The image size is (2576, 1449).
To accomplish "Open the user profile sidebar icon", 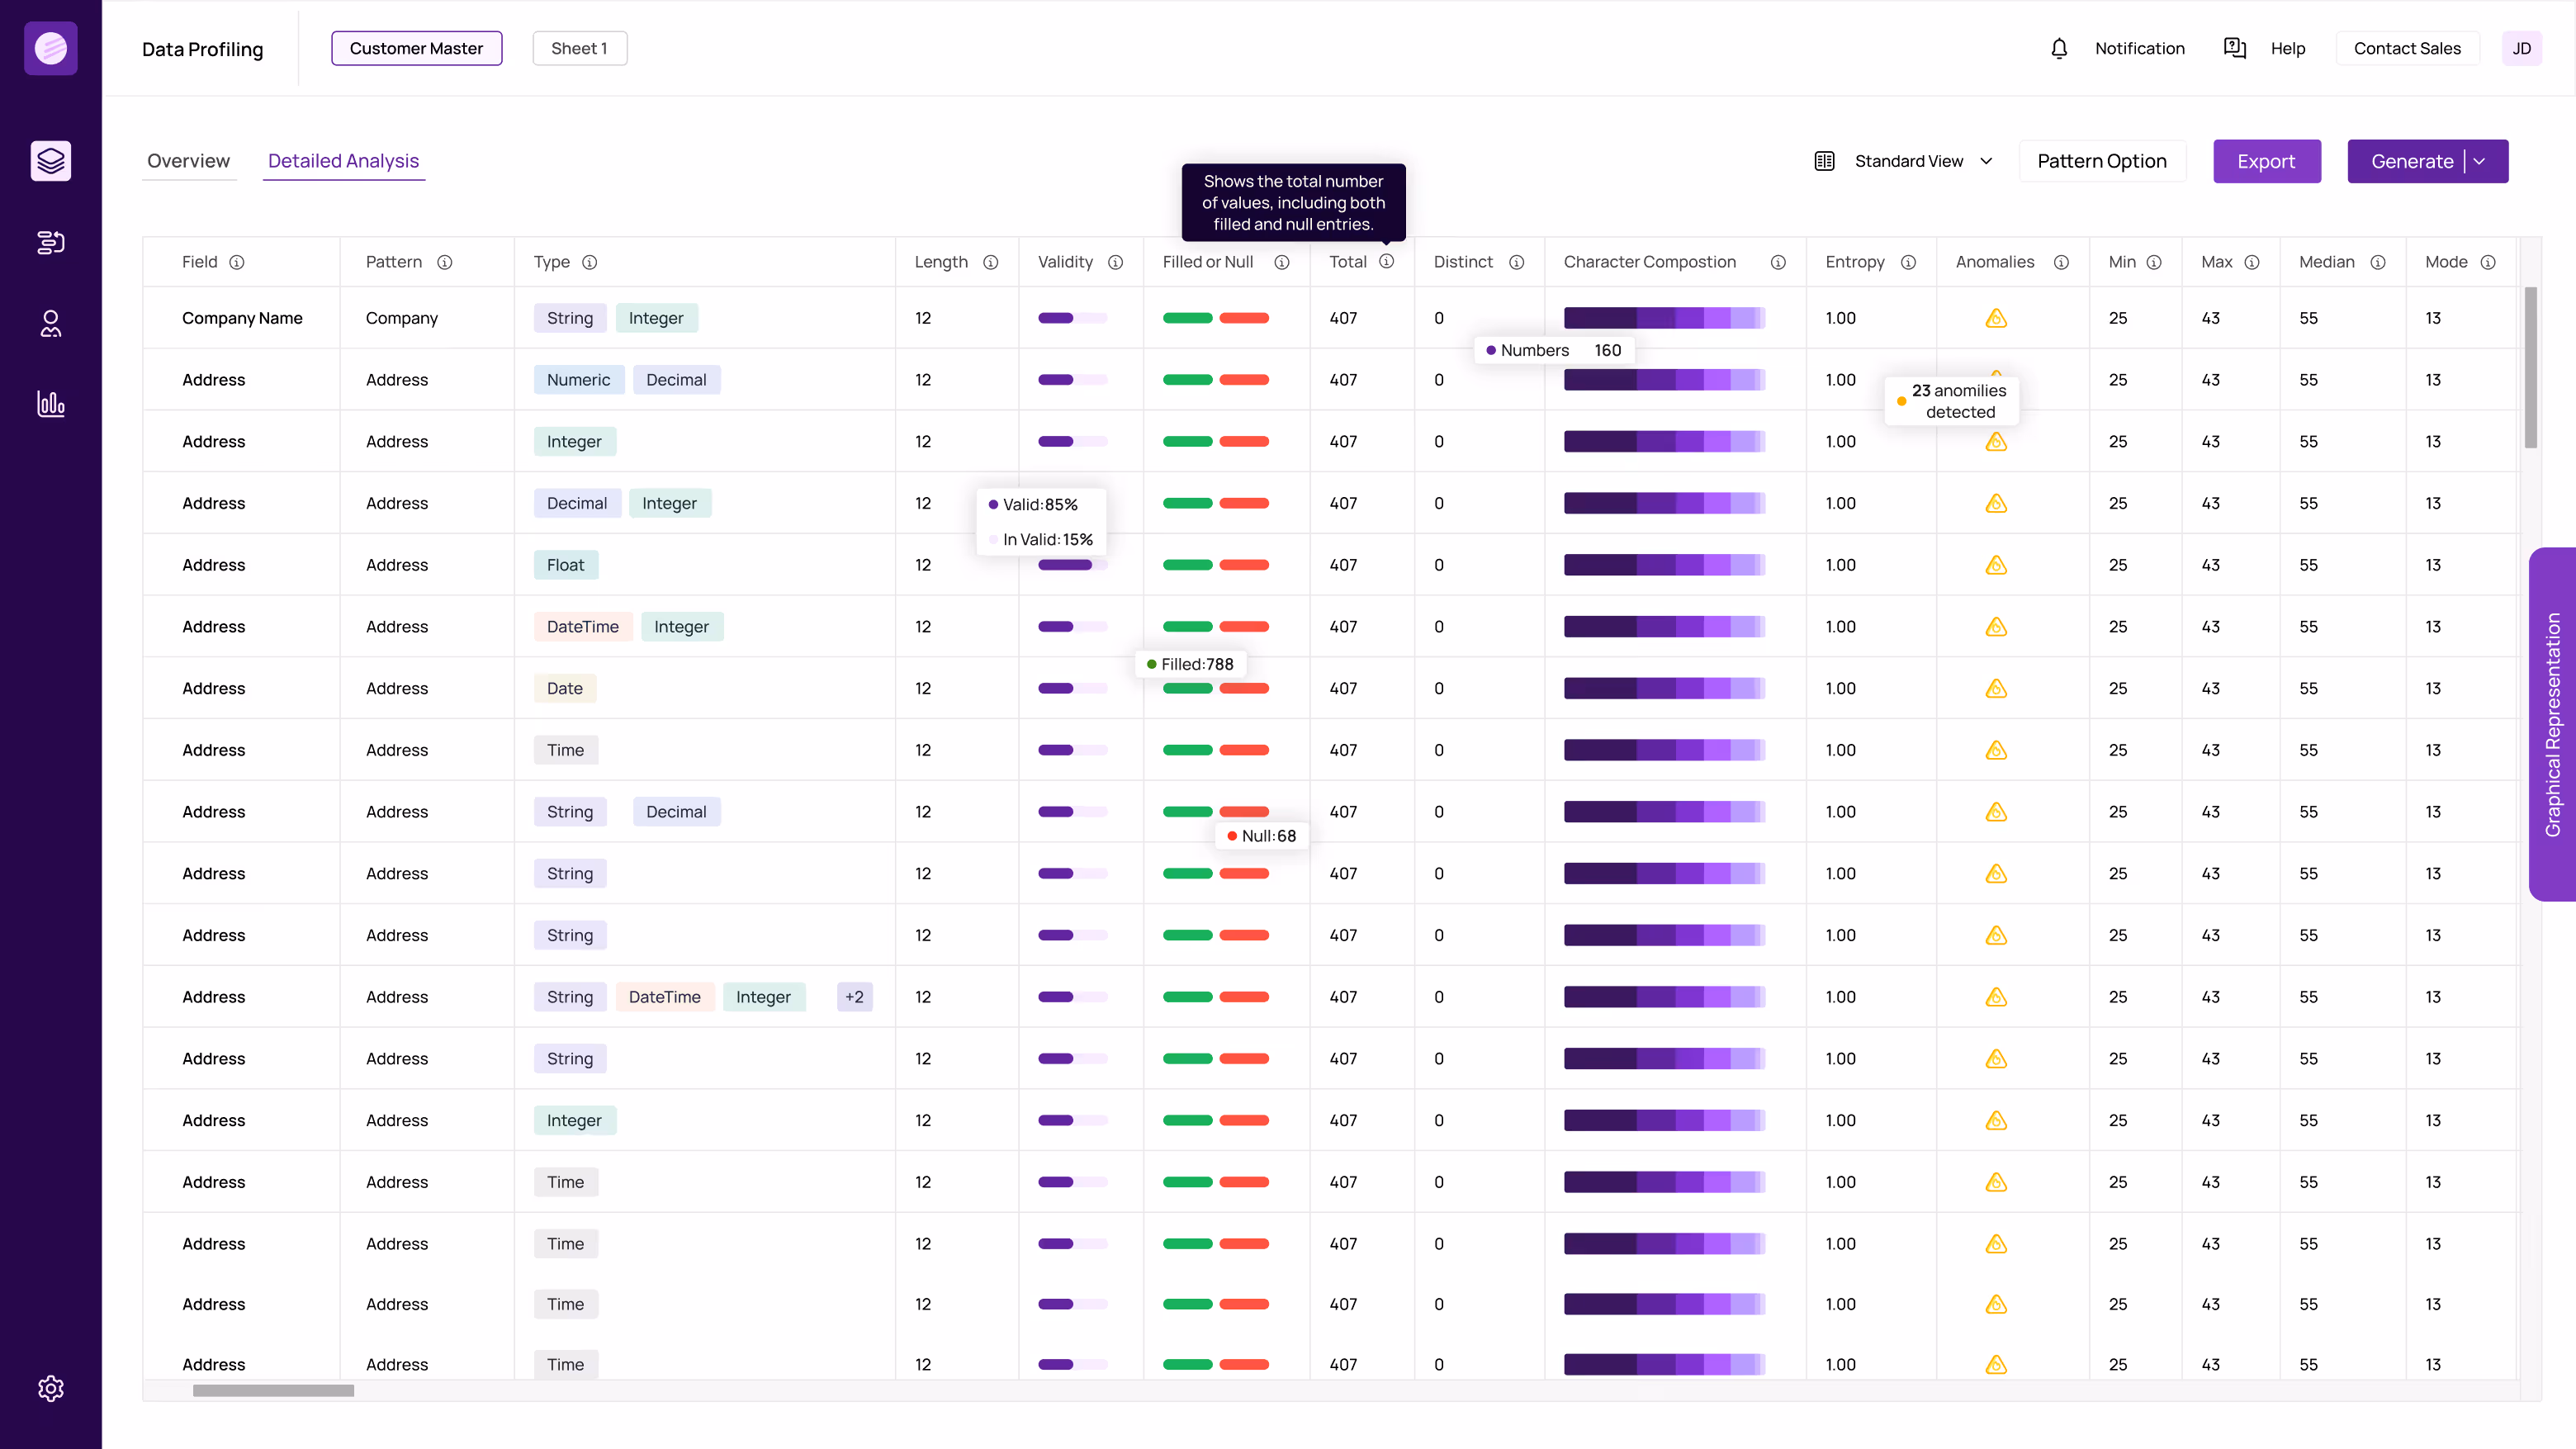I will point(51,323).
